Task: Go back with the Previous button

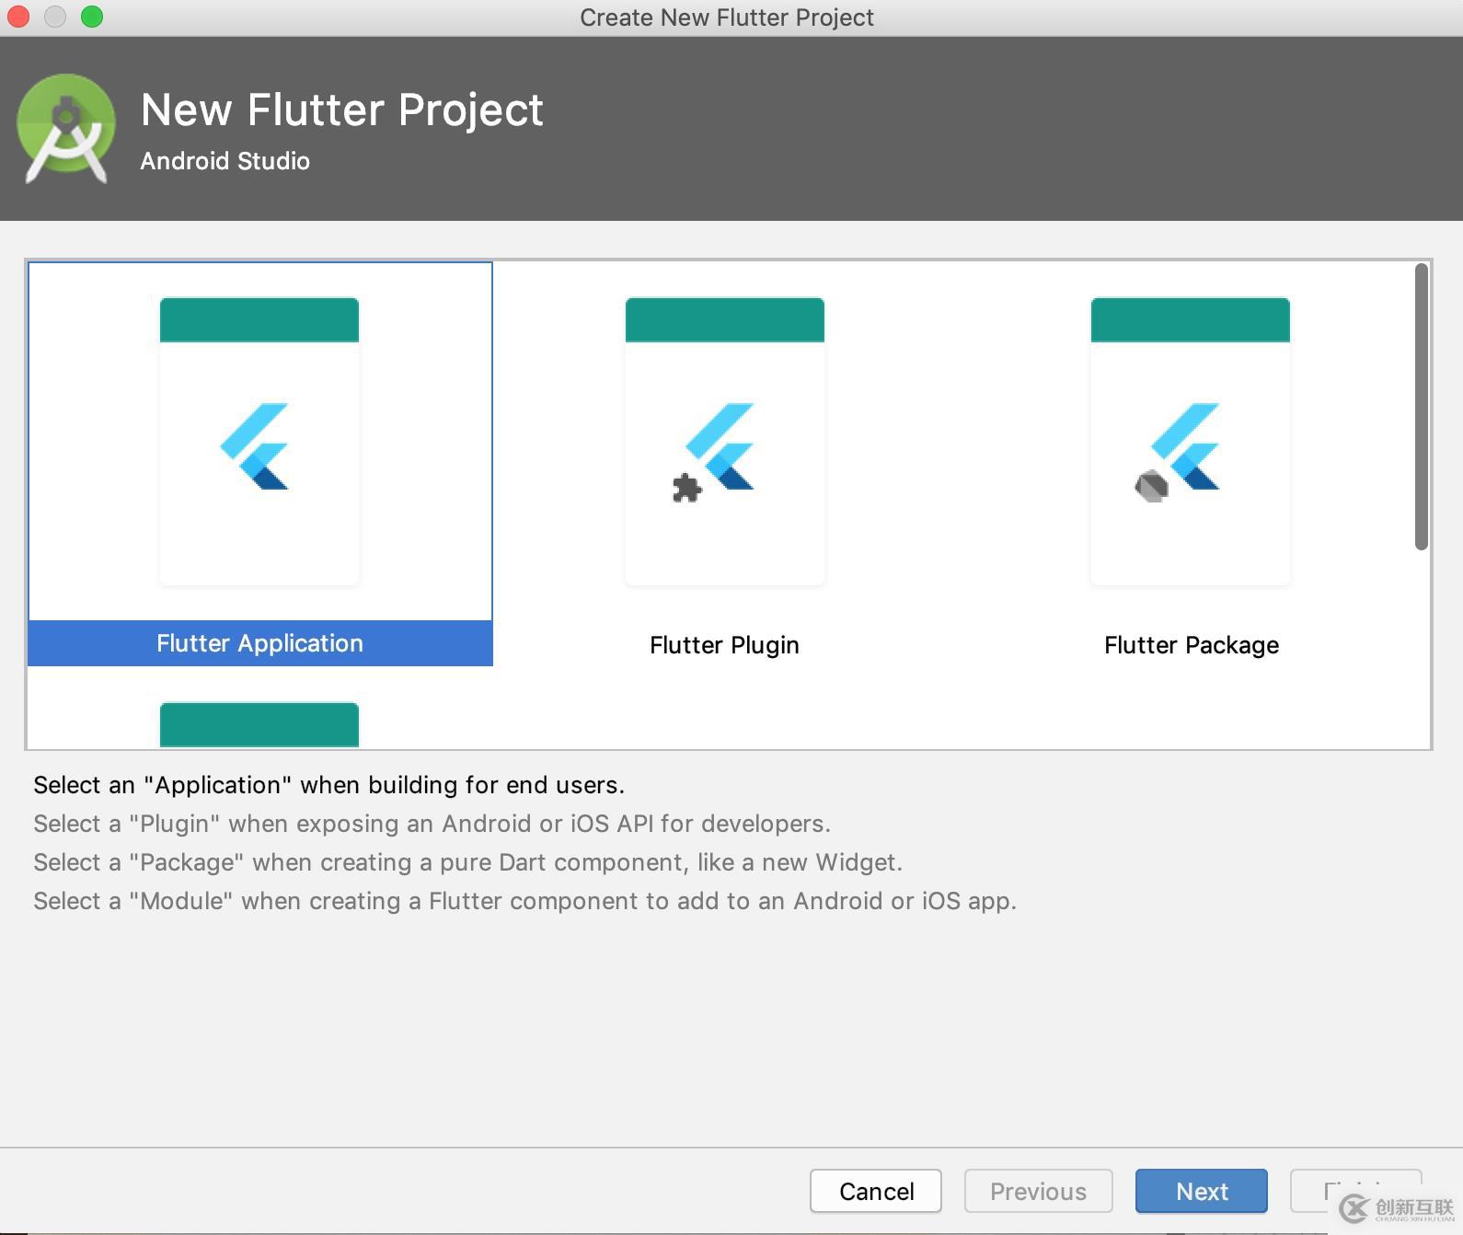Action: 1038,1192
